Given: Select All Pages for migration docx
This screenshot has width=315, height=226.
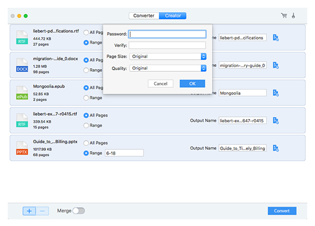Looking at the screenshot, I should point(86,60).
